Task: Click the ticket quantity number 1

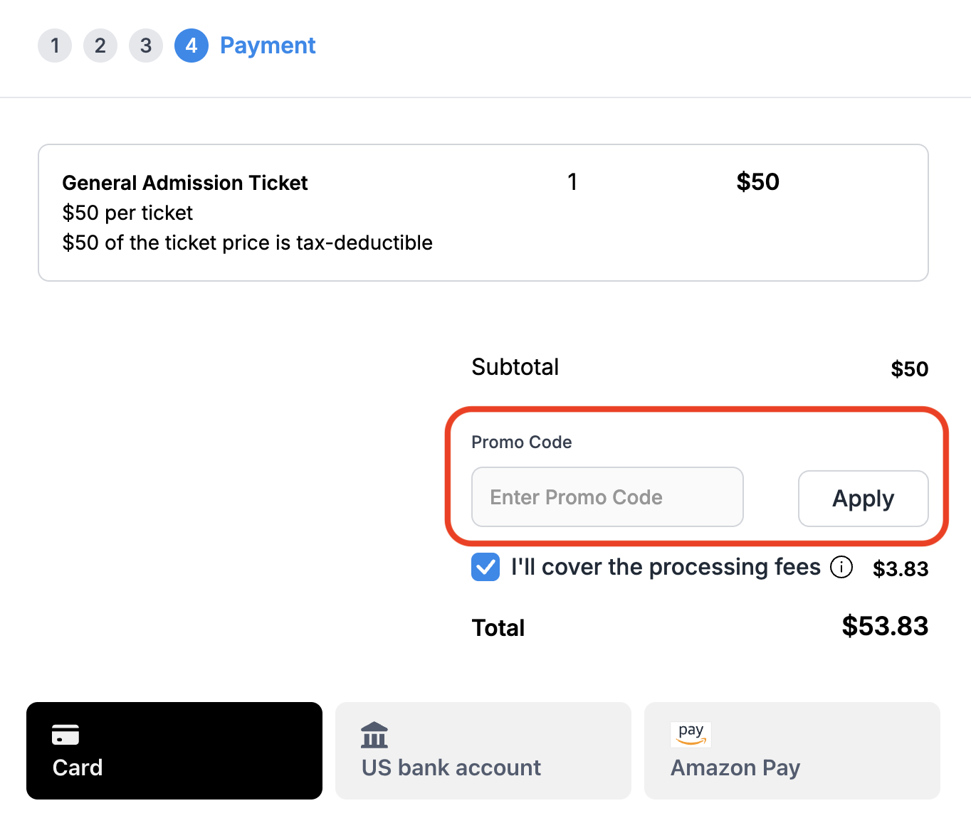Action: tap(572, 182)
